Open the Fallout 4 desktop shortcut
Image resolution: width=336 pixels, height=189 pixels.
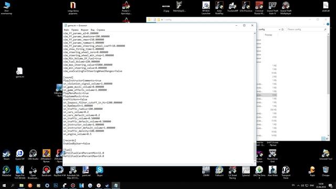tap(219, 171)
